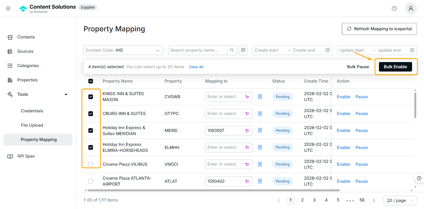This screenshot has height=209, width=424.
Task: Go to the previous page arrow
Action: pyautogui.click(x=279, y=200)
